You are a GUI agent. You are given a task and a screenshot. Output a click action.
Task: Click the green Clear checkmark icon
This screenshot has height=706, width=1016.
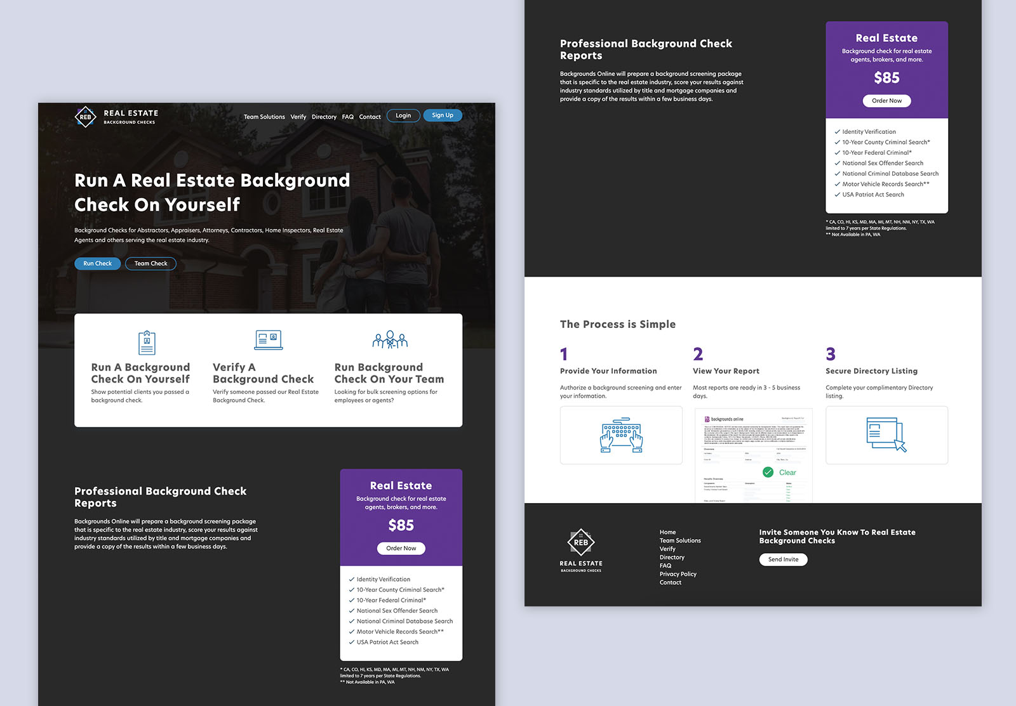tap(768, 473)
